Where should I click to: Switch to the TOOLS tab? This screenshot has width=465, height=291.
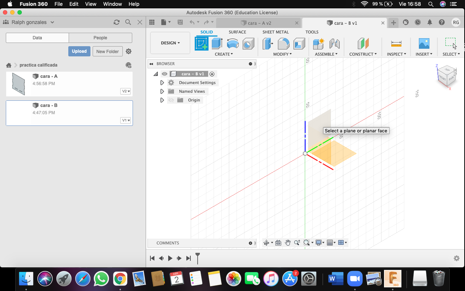(x=312, y=32)
